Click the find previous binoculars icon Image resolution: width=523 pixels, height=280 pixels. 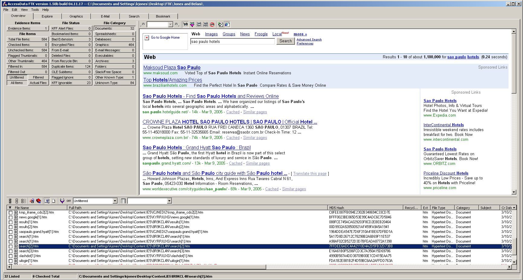[x=143, y=24]
